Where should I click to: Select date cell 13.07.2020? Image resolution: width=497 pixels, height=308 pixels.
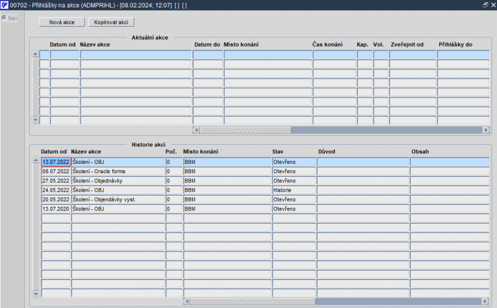click(56, 209)
